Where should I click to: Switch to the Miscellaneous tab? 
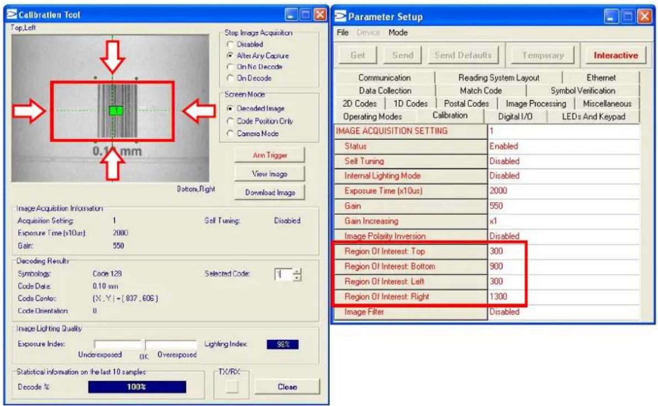point(607,104)
